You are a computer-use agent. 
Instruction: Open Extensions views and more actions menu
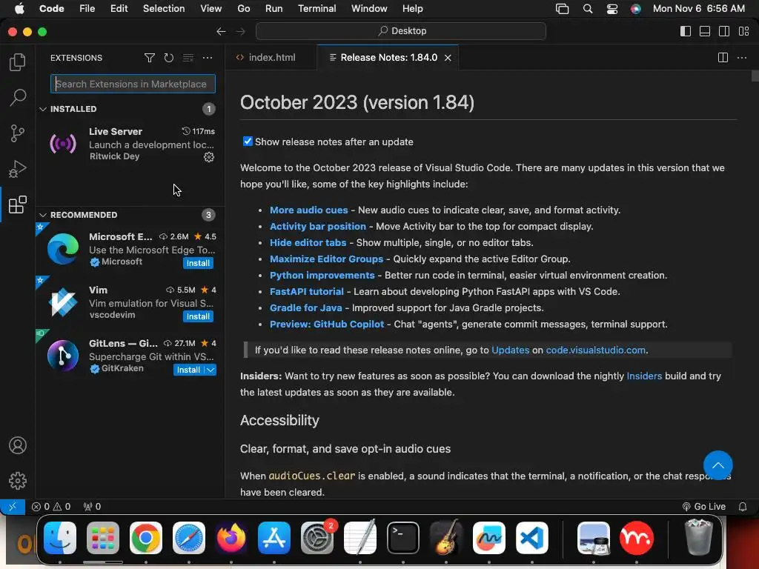[208, 58]
